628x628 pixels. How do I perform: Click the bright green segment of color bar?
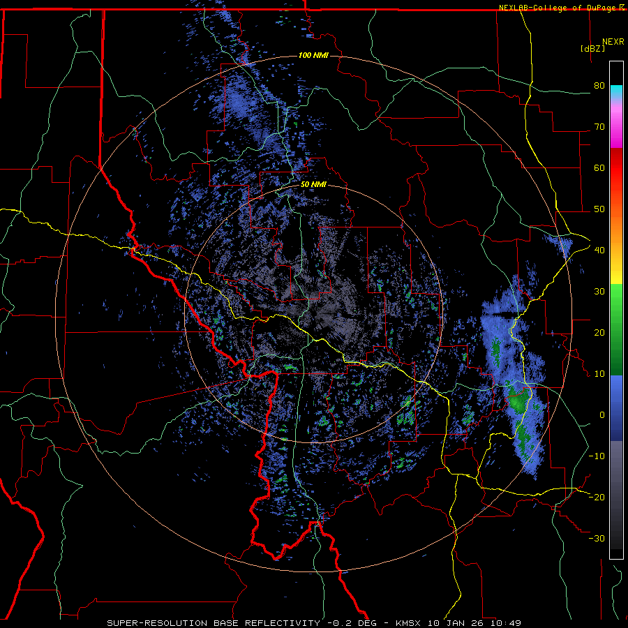(x=616, y=296)
